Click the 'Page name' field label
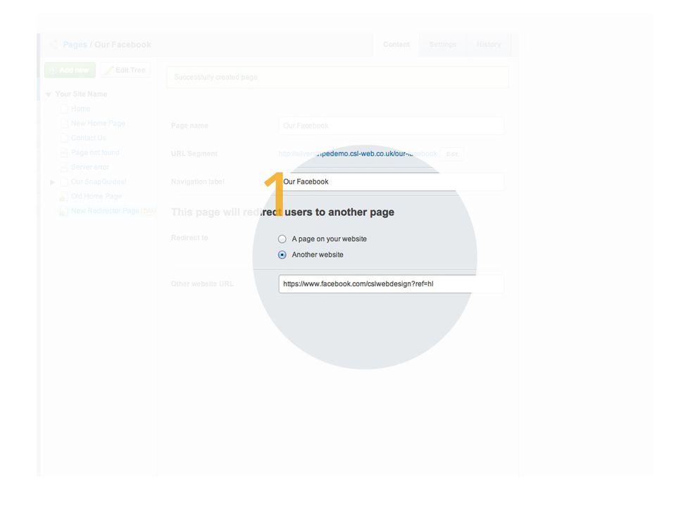 click(x=189, y=126)
